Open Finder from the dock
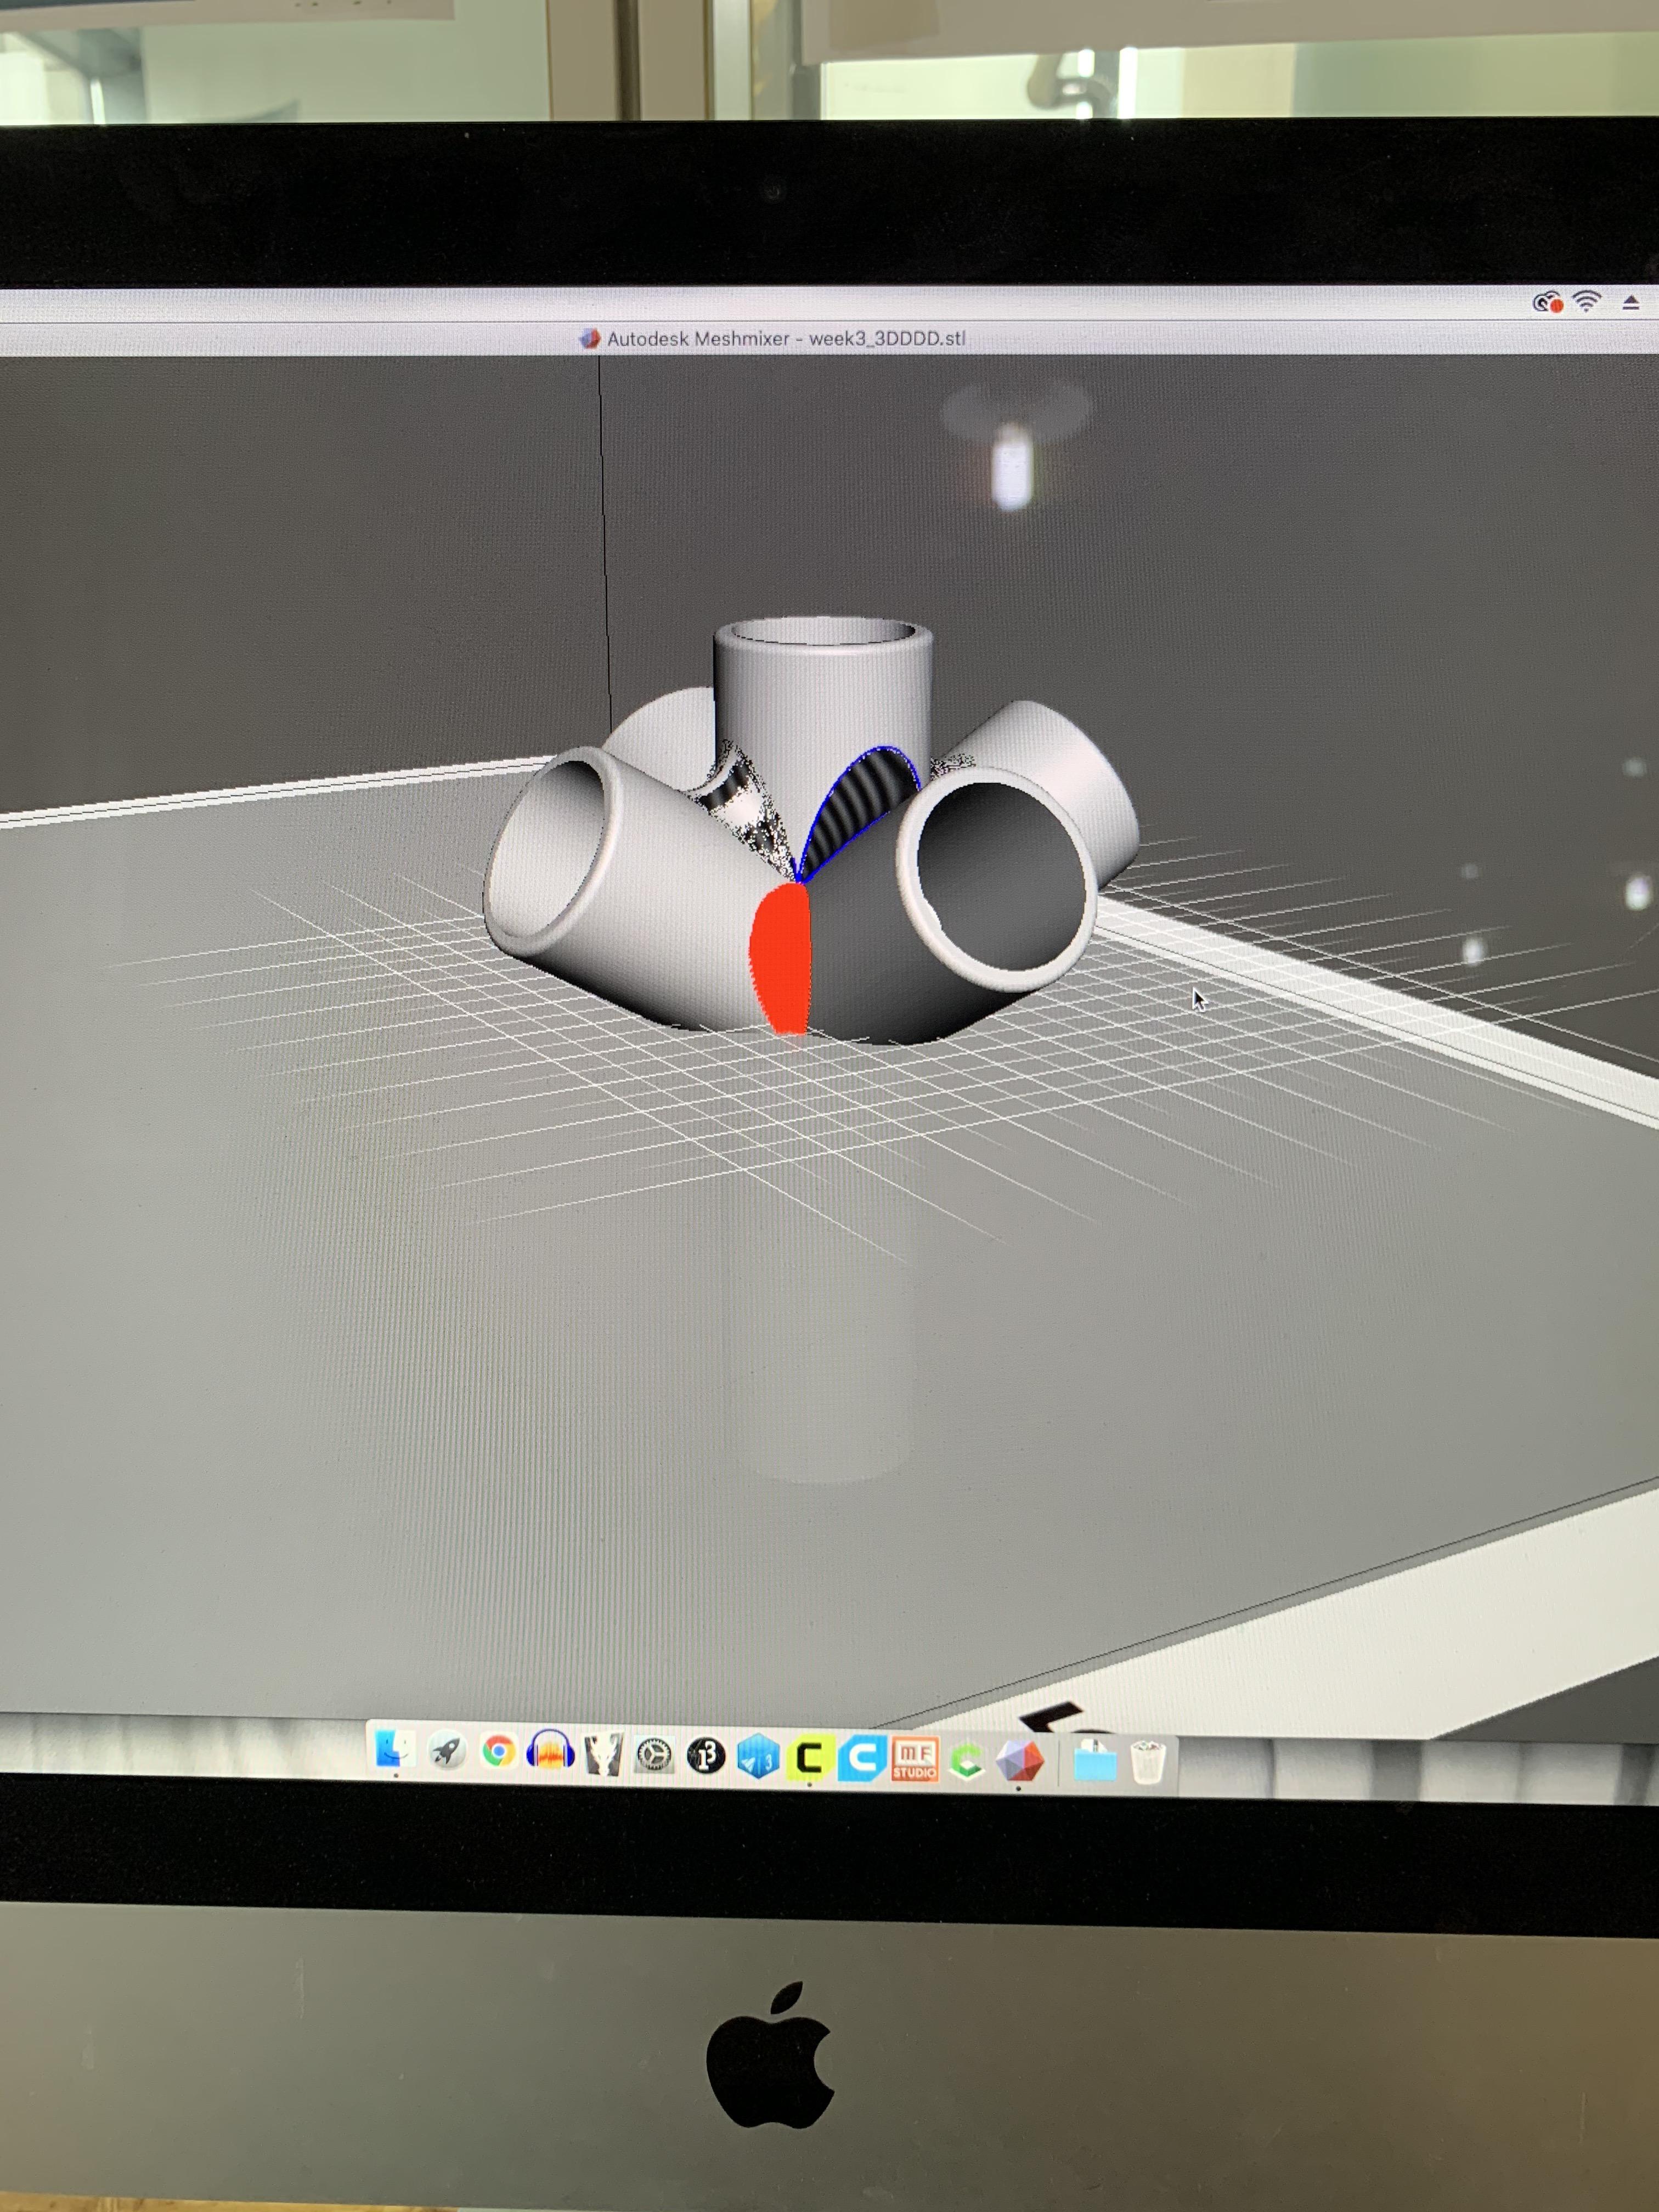Image resolution: width=1659 pixels, height=2212 pixels. [394, 1749]
